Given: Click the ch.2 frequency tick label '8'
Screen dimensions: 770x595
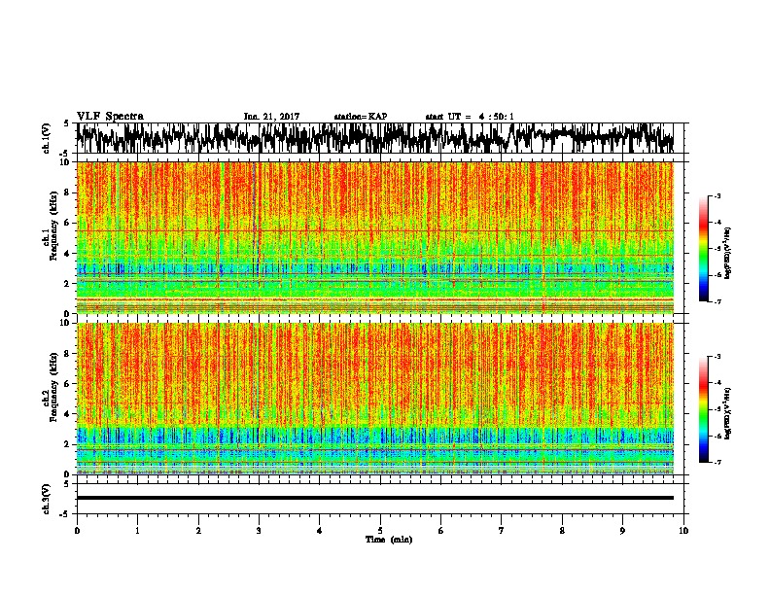Looking at the screenshot, I should click(x=69, y=354).
